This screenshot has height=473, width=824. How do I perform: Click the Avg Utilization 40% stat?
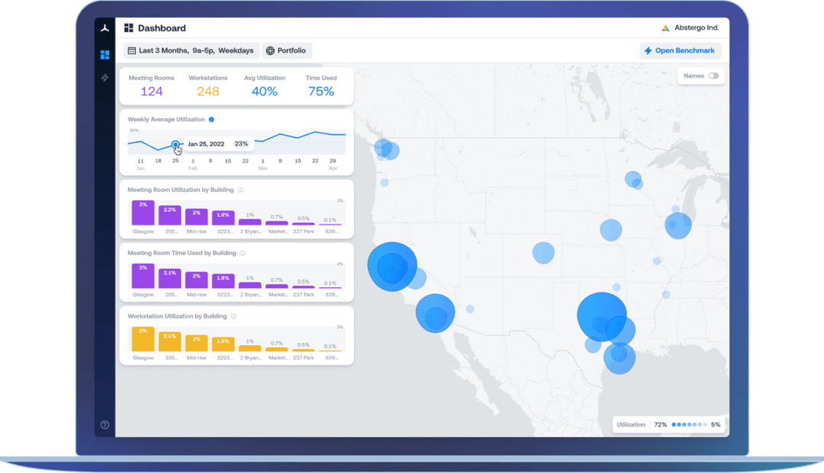pyautogui.click(x=263, y=84)
